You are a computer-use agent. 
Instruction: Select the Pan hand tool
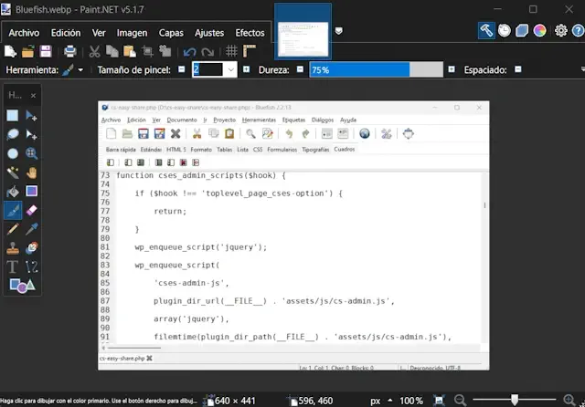31,172
